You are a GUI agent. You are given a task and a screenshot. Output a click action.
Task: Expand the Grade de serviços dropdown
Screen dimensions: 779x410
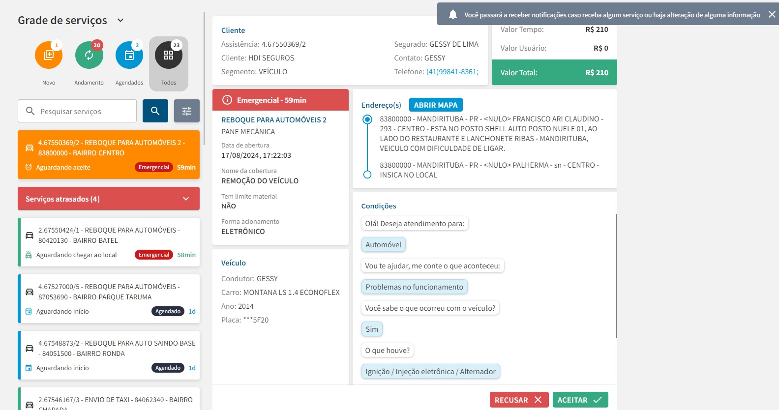point(120,20)
